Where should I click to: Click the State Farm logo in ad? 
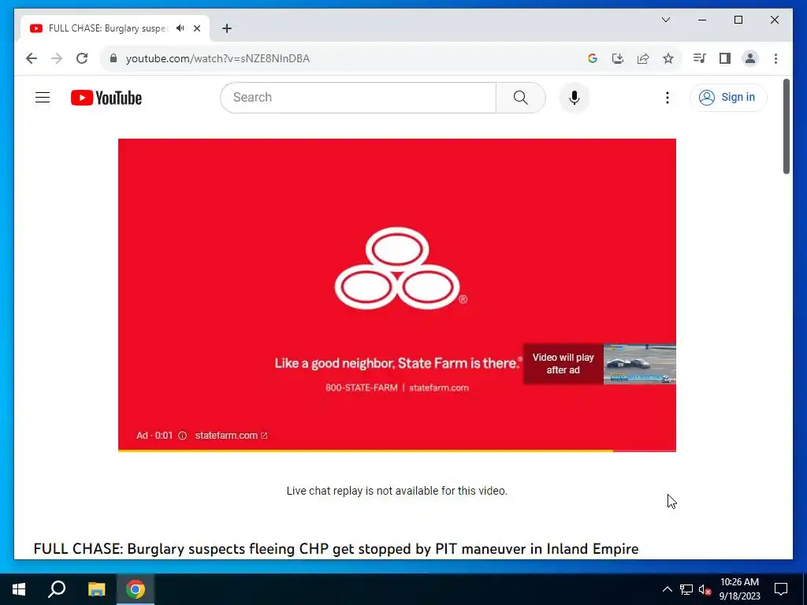pyautogui.click(x=400, y=268)
